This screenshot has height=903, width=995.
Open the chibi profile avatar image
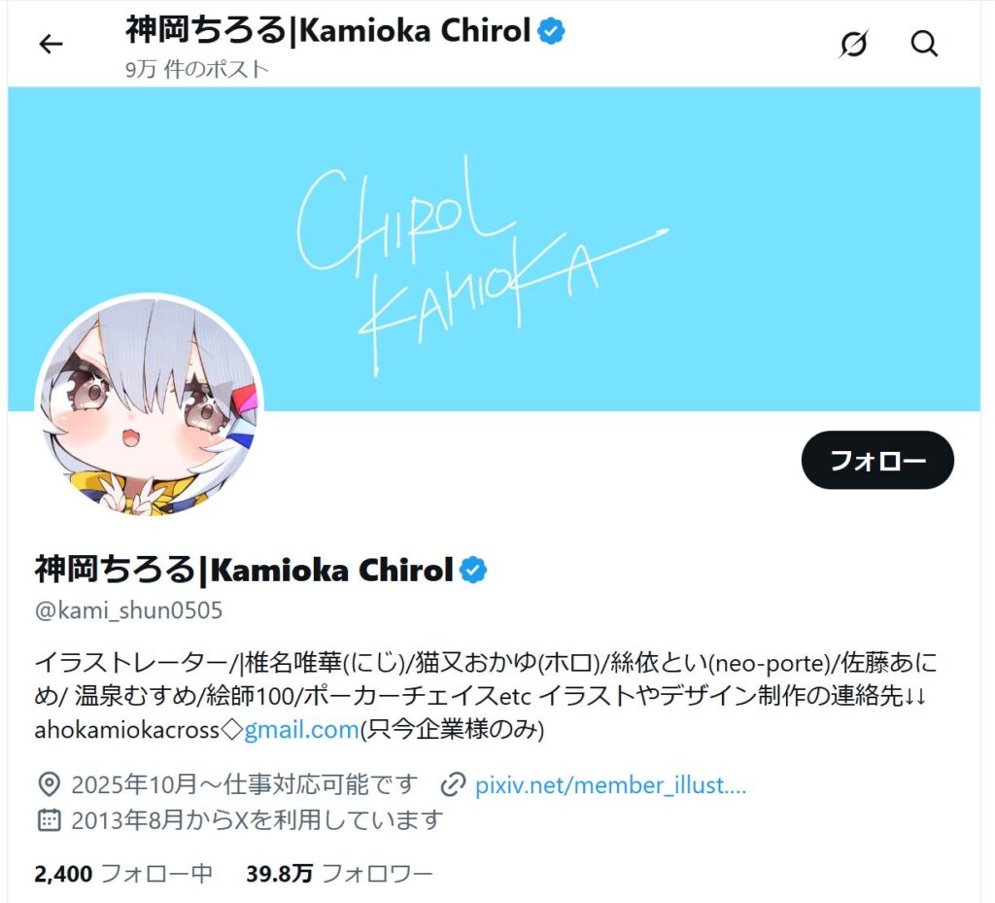(x=149, y=406)
